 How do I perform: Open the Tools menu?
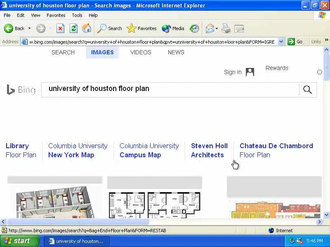click(x=77, y=15)
